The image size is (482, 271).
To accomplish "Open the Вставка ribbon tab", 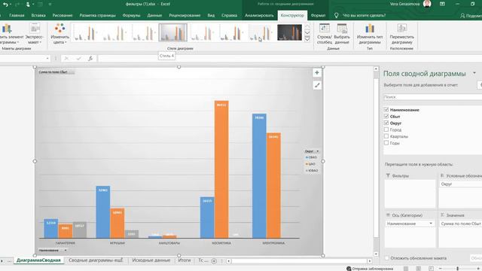I will (38, 15).
